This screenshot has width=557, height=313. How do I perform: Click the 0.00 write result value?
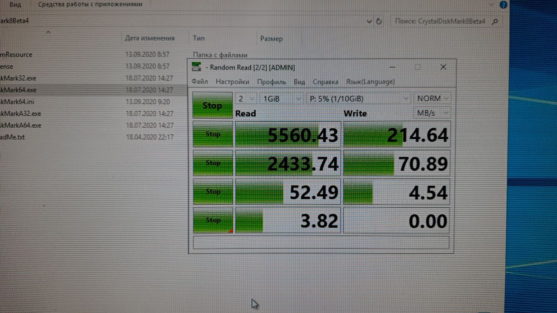click(x=428, y=221)
